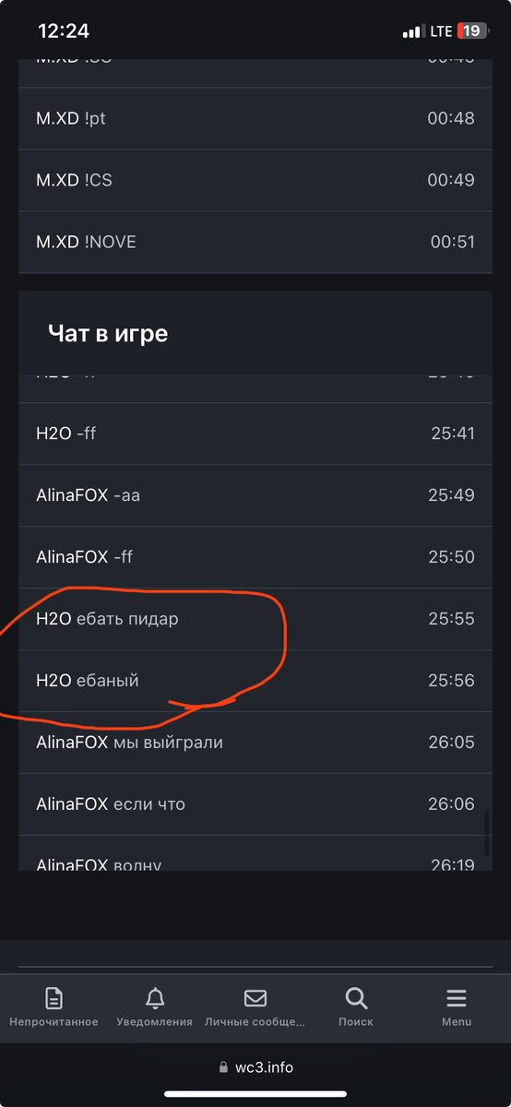Tap the lock icon beside wc3.info

coord(223,1067)
